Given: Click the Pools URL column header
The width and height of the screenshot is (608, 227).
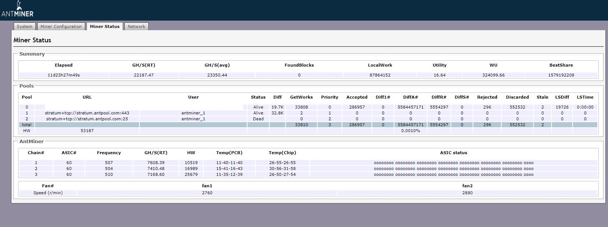Looking at the screenshot, I should [x=87, y=97].
